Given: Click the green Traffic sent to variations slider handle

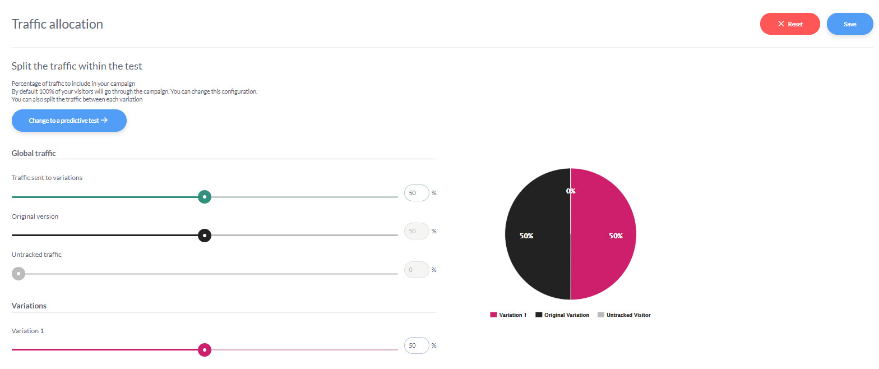Looking at the screenshot, I should (205, 197).
